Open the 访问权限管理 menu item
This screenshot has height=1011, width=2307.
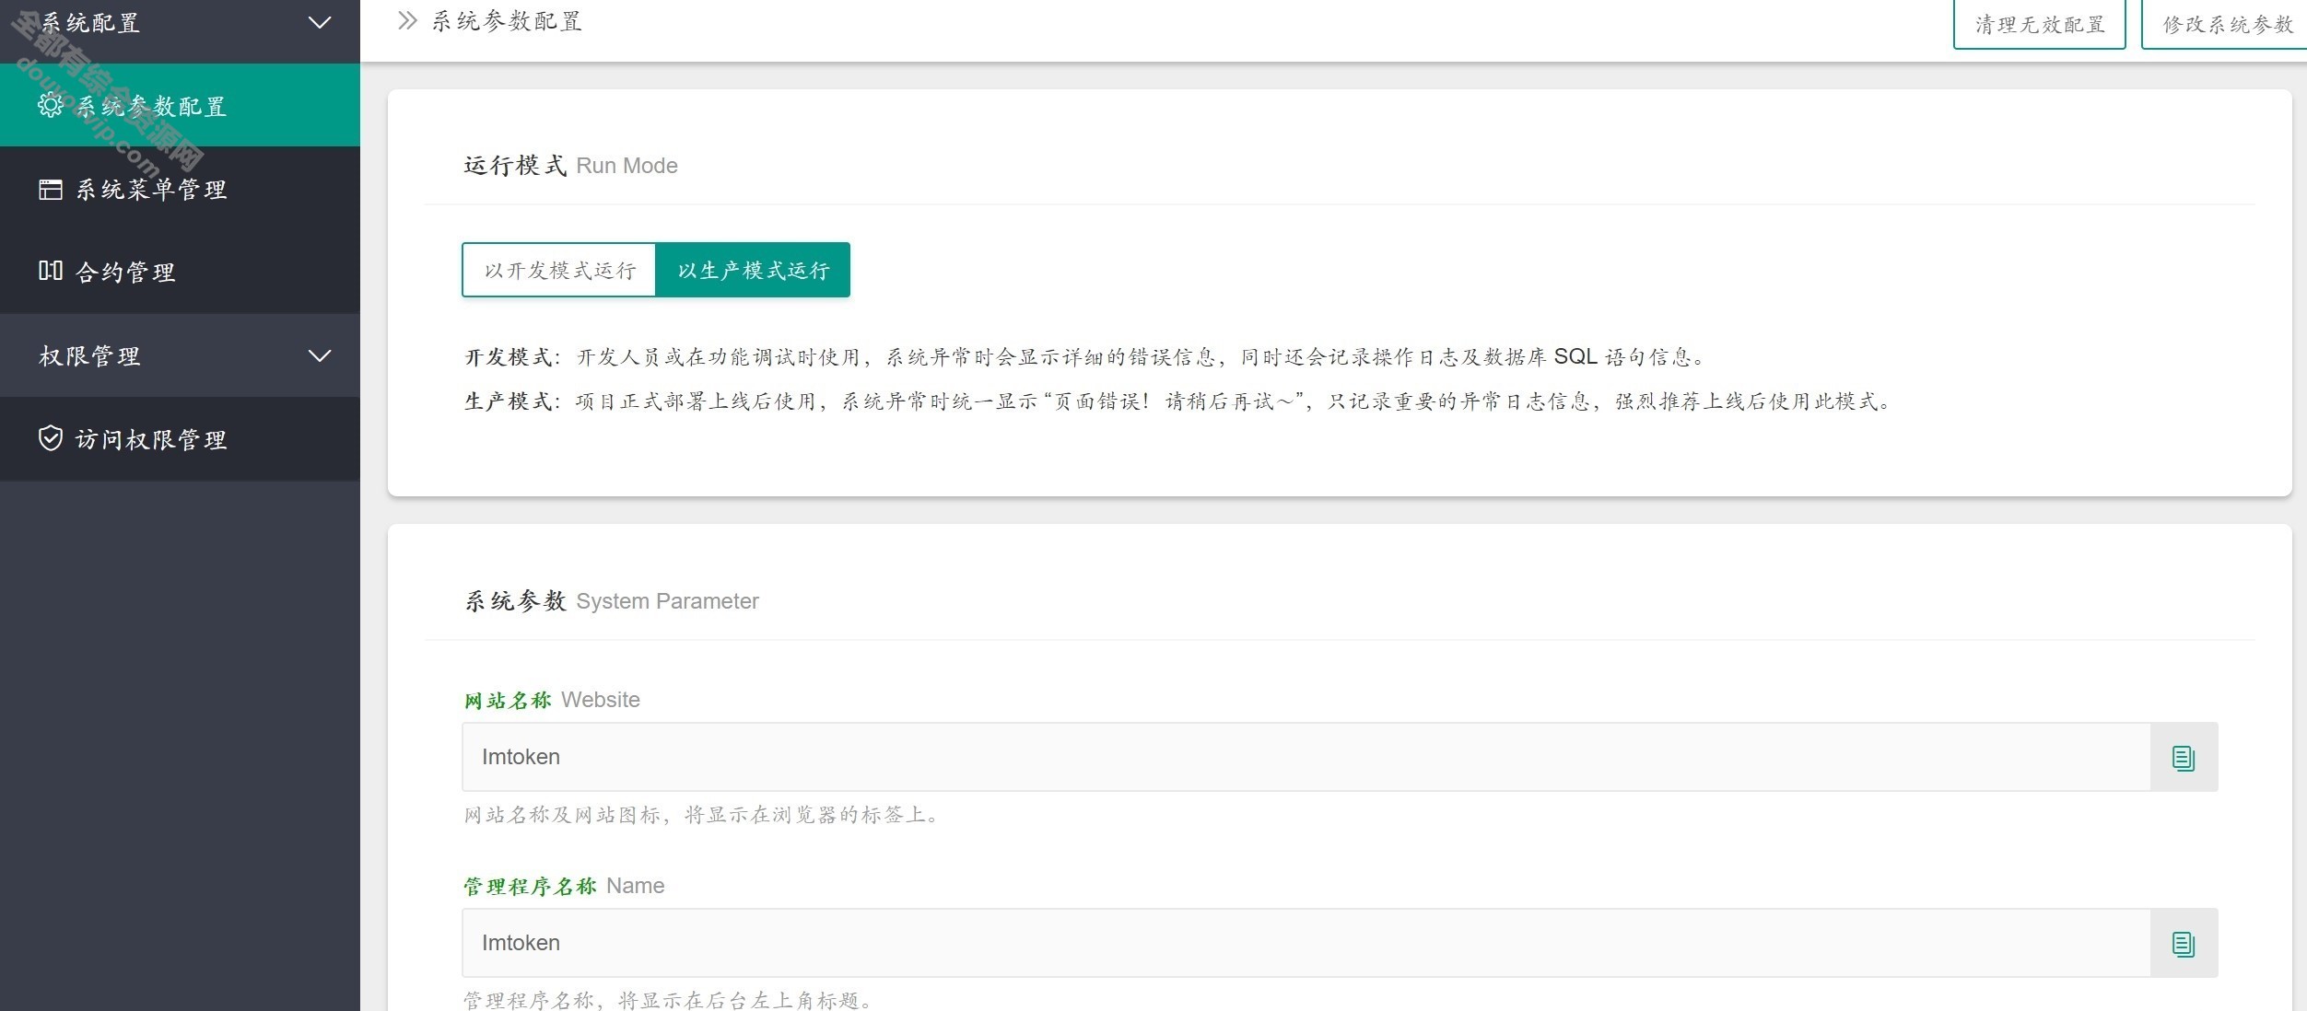point(180,439)
